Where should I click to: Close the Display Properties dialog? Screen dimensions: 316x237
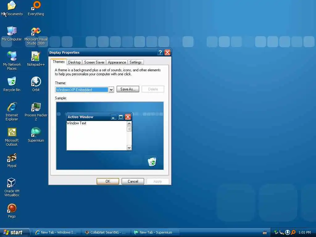[168, 52]
